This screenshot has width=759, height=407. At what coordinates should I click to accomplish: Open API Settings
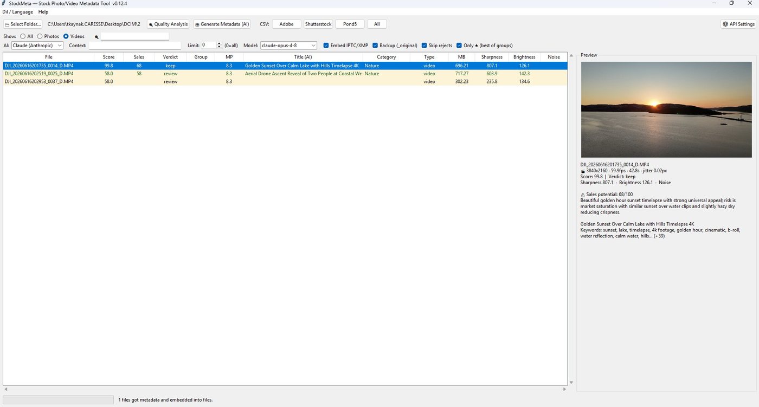738,24
